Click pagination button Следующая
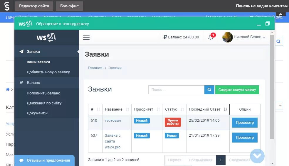The image size is (289, 166). [240, 160]
